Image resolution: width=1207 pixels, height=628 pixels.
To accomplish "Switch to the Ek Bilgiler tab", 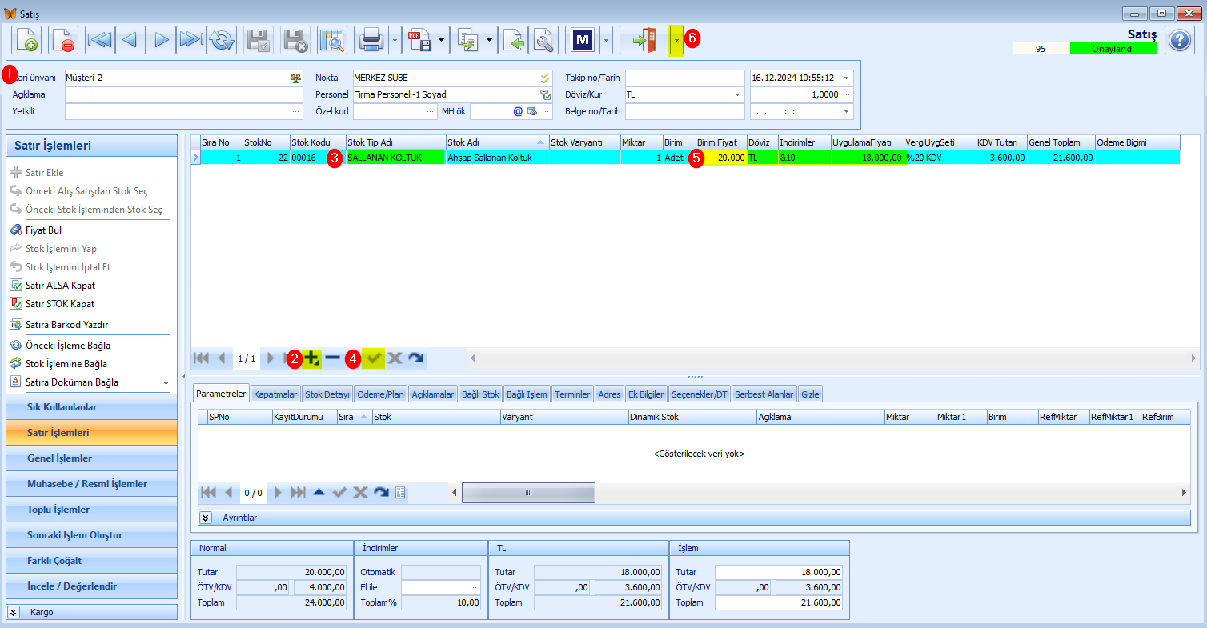I will [x=646, y=394].
